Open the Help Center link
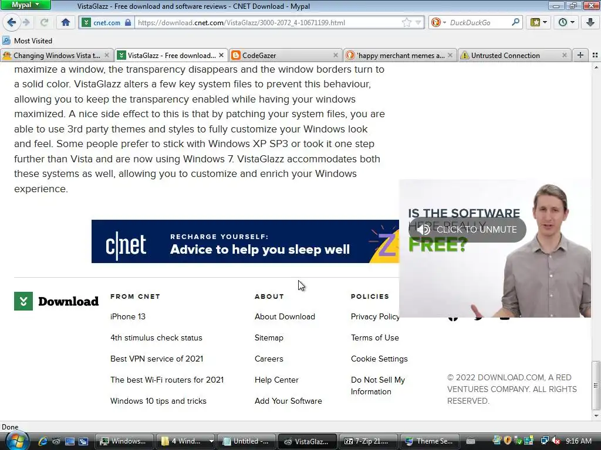This screenshot has width=601, height=450. 277,380
